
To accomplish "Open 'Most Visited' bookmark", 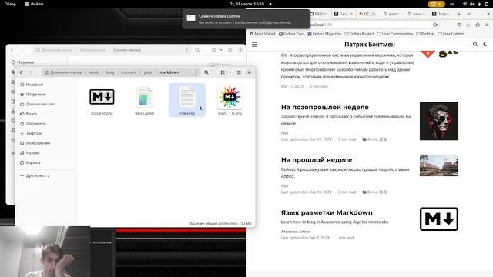I will [x=263, y=34].
